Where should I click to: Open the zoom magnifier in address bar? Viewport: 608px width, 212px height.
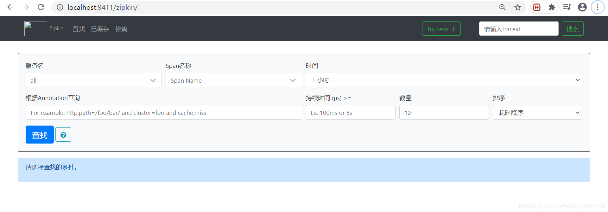point(502,7)
